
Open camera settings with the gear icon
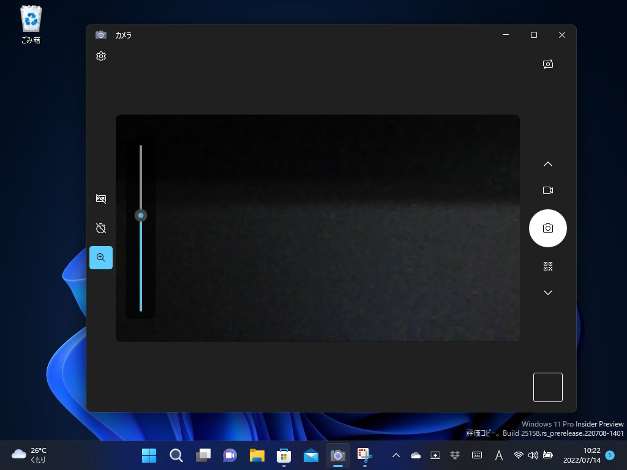[101, 56]
